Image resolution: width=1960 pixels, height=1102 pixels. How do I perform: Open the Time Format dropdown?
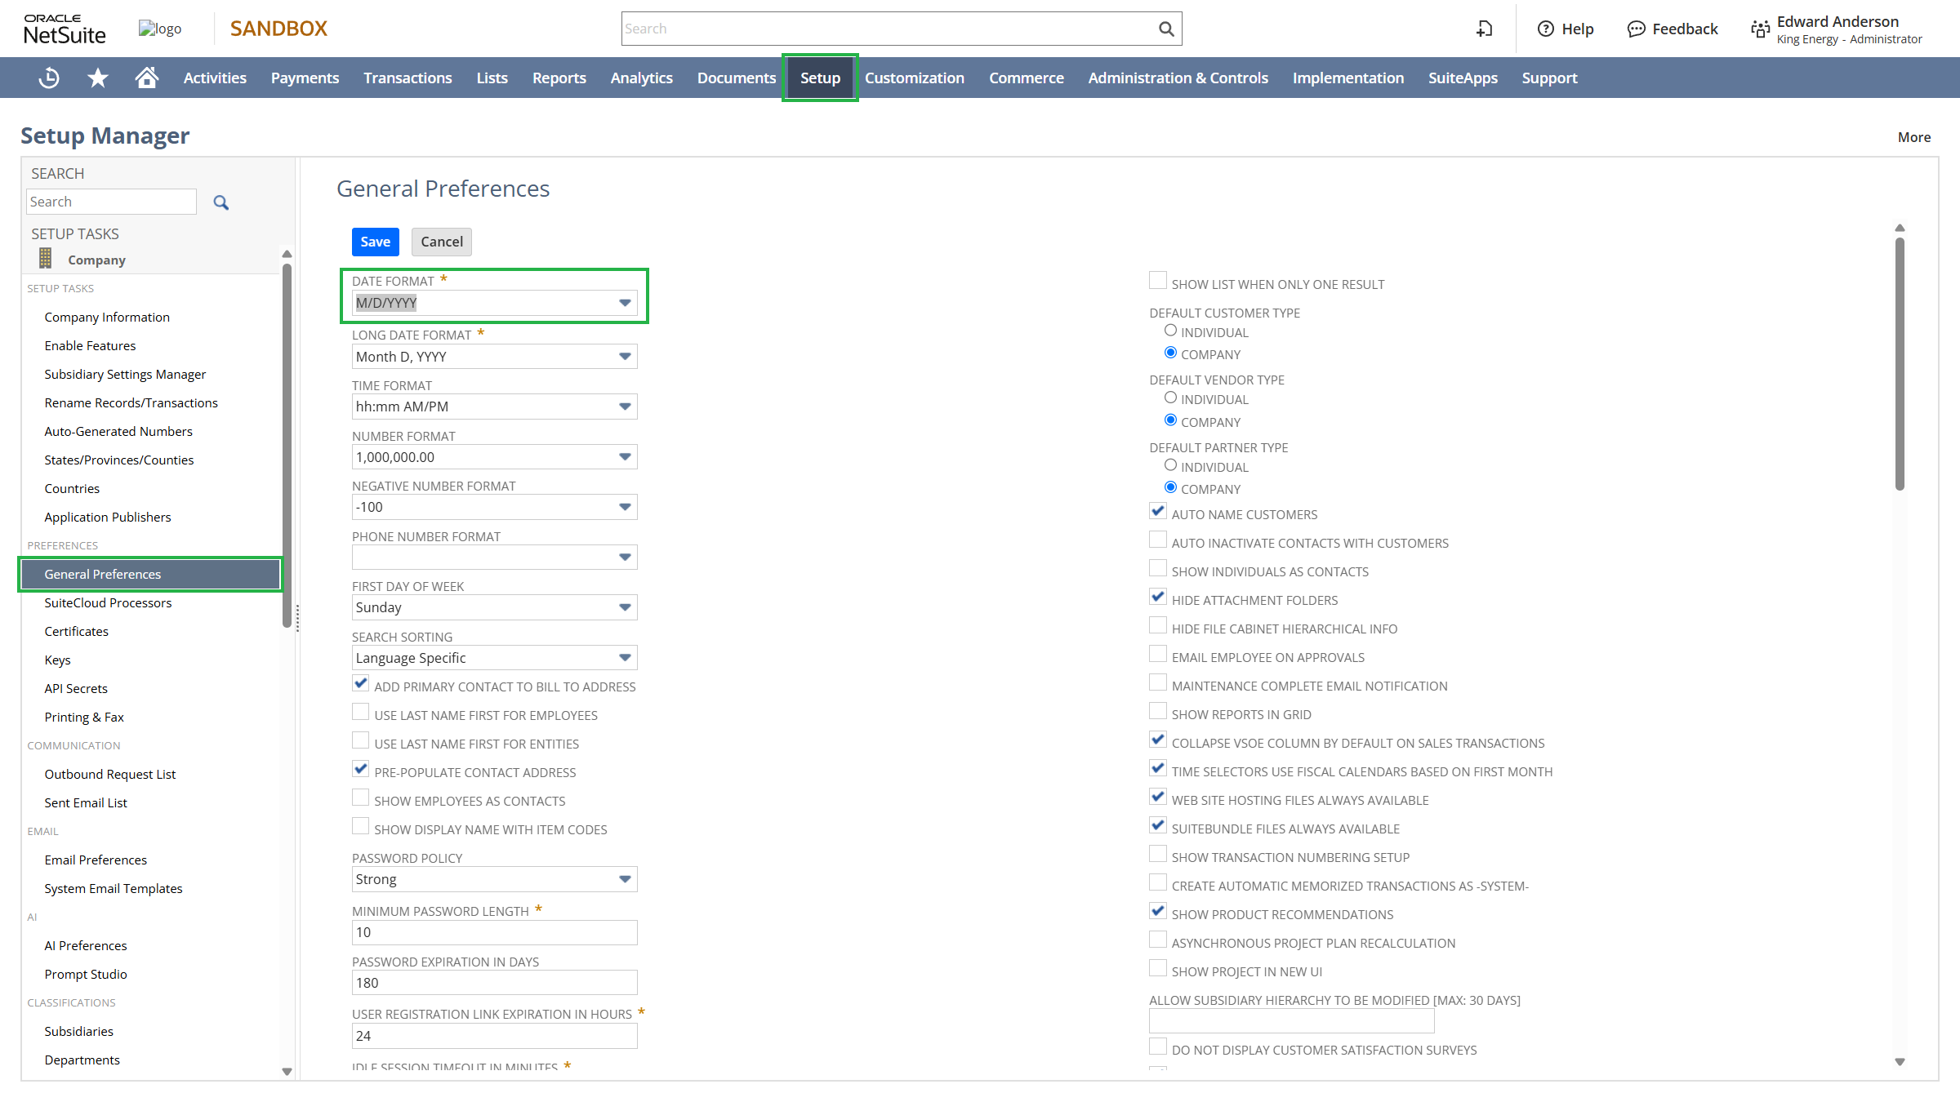(494, 407)
